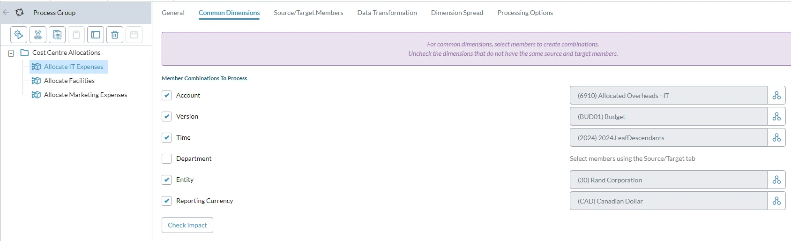Image resolution: width=791 pixels, height=241 pixels.
Task: Select Allocate Marketing Expenses process
Action: coord(85,95)
